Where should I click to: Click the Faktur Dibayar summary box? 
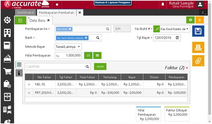pyautogui.click(x=177, y=114)
